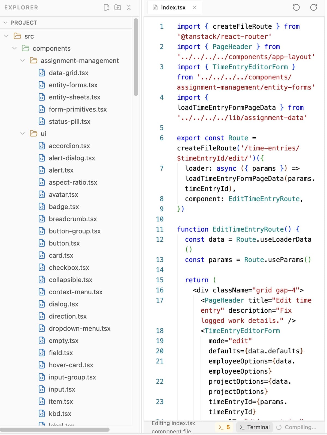Click 'loadTimeEntryFormPageData' in the import statement
Image resolution: width=327 pixels, height=435 pixels.
[x=226, y=108]
